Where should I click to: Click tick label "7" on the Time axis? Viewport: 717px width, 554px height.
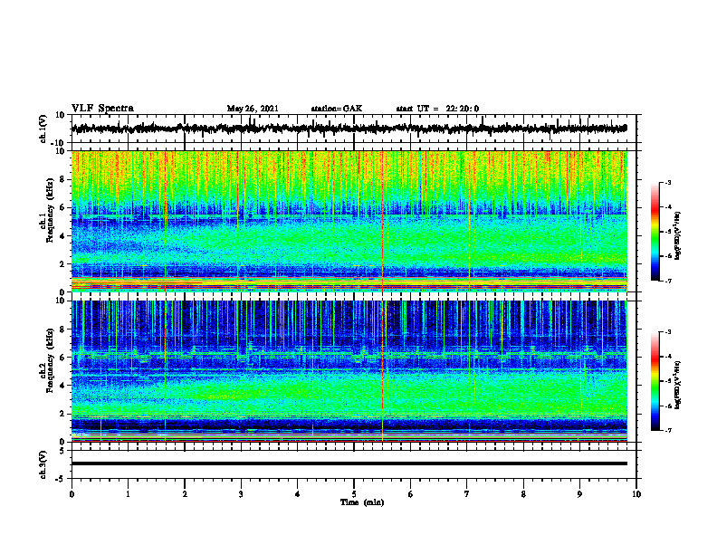tap(467, 494)
